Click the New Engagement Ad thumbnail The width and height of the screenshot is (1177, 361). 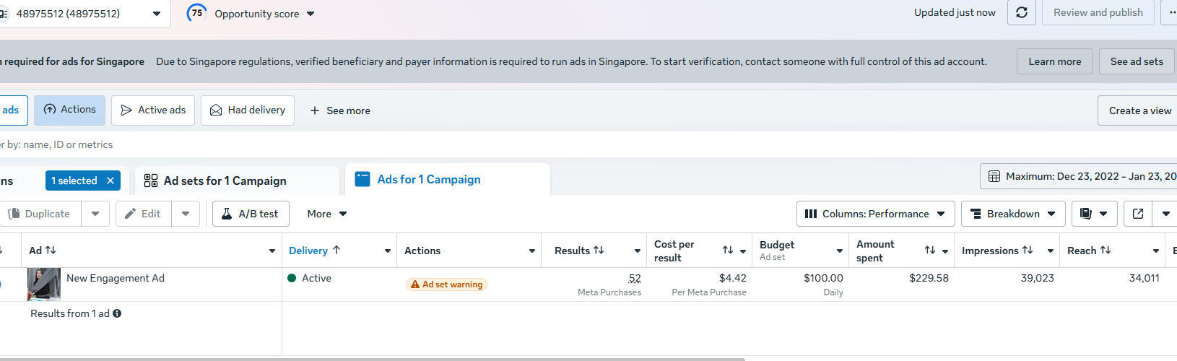(x=44, y=284)
